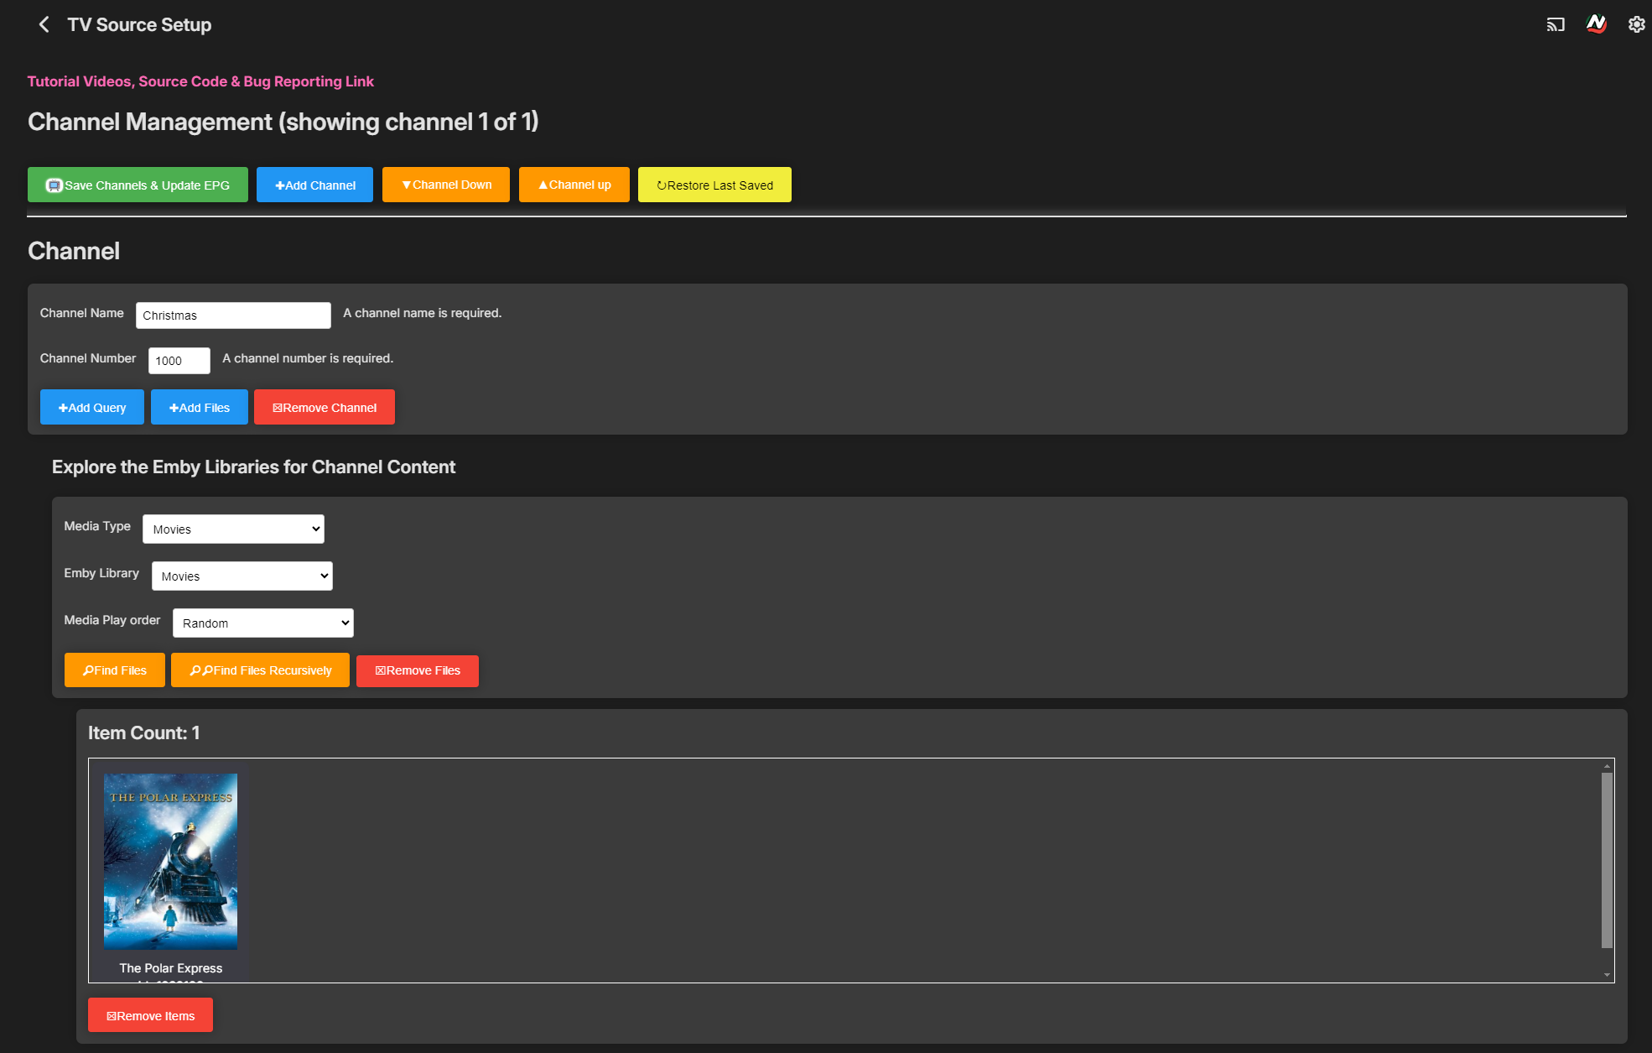Viewport: 1652px width, 1053px height.
Task: Open the Tutorial Videos and Bug Reporting link
Action: [x=200, y=81]
